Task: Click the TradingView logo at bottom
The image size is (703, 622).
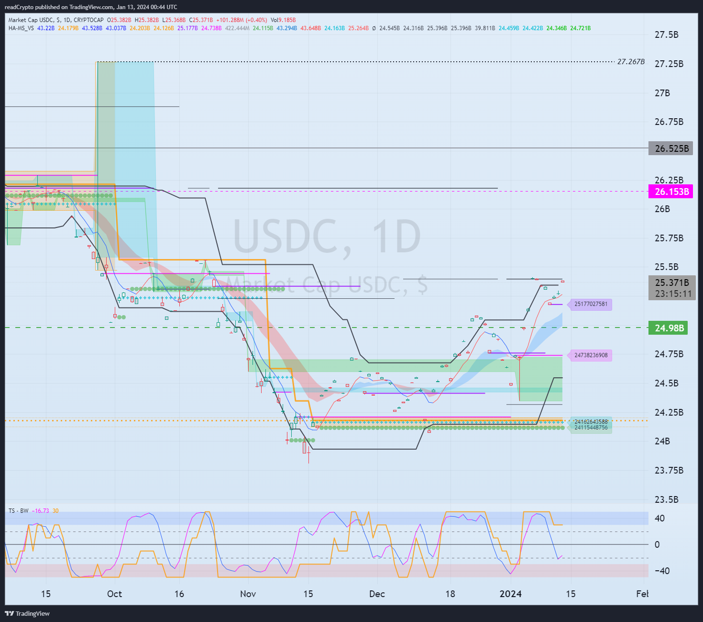Action: point(27,613)
